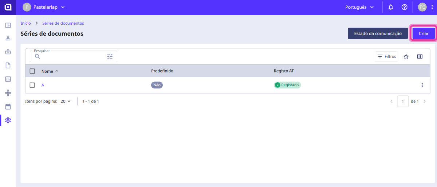Go to Início breadcrumb link
Image resolution: width=437 pixels, height=187 pixels.
tap(25, 23)
